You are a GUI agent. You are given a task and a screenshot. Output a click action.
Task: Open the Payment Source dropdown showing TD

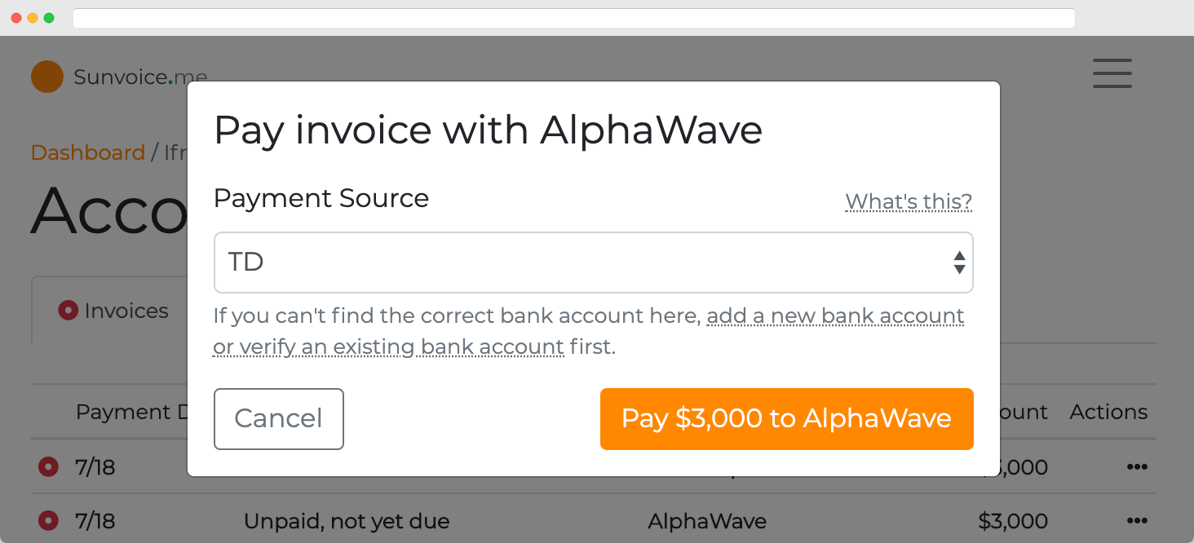pos(593,263)
